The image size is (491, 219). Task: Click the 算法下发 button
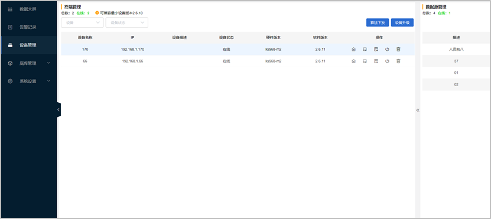point(378,22)
